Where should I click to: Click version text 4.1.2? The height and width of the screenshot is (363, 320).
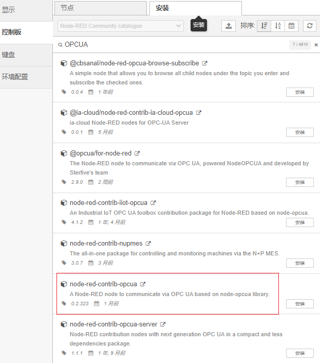point(77,222)
